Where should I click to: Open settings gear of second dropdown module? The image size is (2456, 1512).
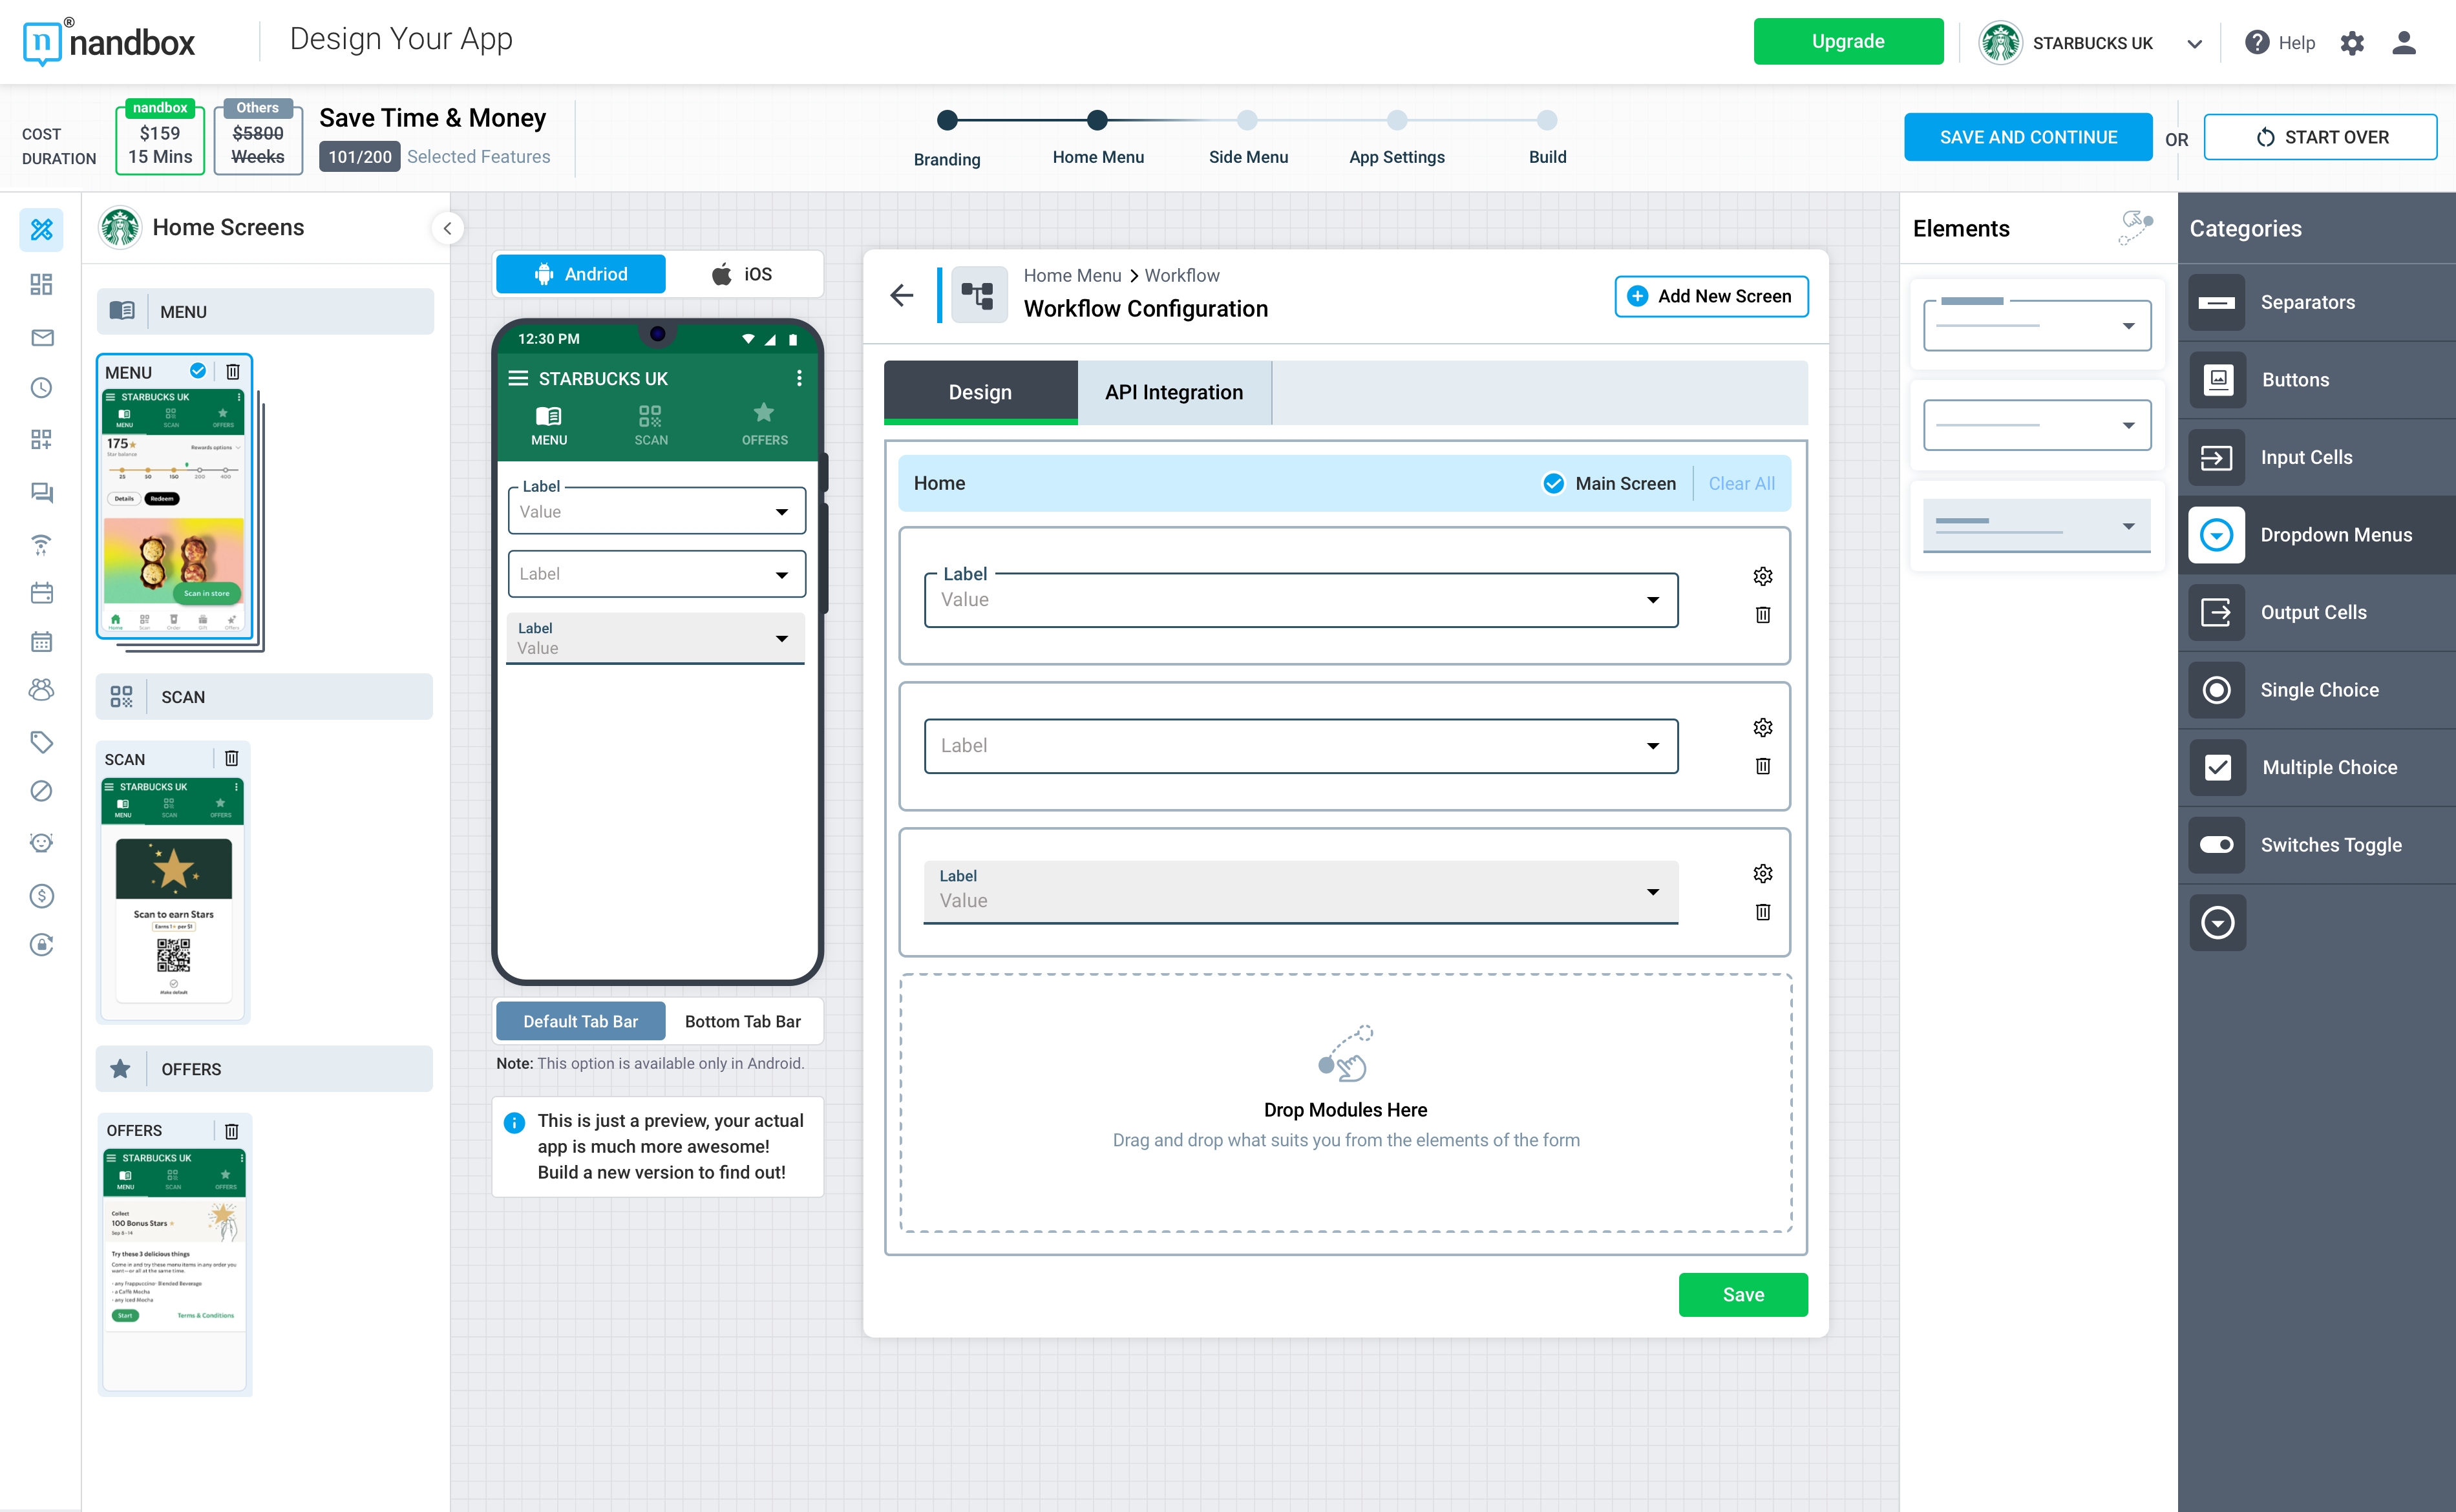pyautogui.click(x=1763, y=727)
